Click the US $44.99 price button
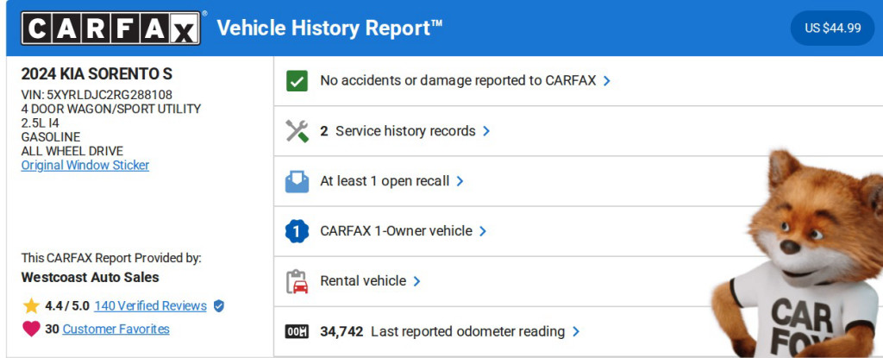 (832, 28)
